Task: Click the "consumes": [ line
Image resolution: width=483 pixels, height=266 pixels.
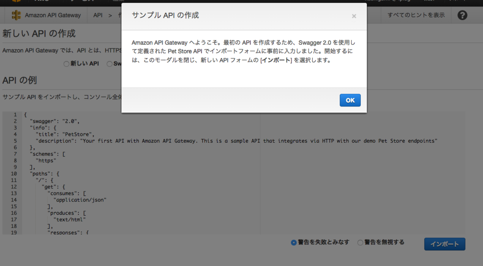Action: (x=67, y=193)
